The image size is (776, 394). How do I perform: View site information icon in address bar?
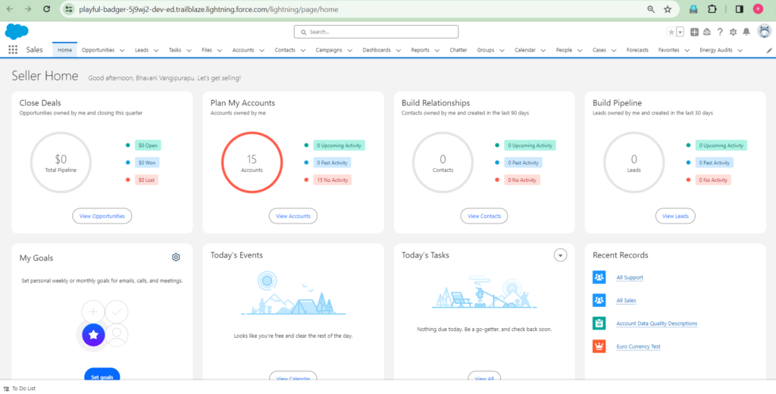coord(69,9)
